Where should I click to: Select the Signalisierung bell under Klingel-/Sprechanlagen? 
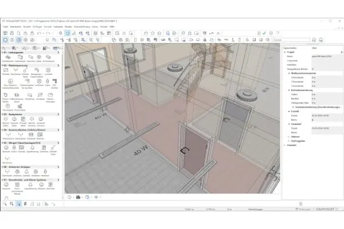click(32, 148)
